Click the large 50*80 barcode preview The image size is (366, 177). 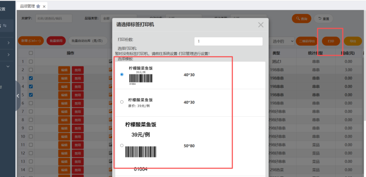pos(141,147)
